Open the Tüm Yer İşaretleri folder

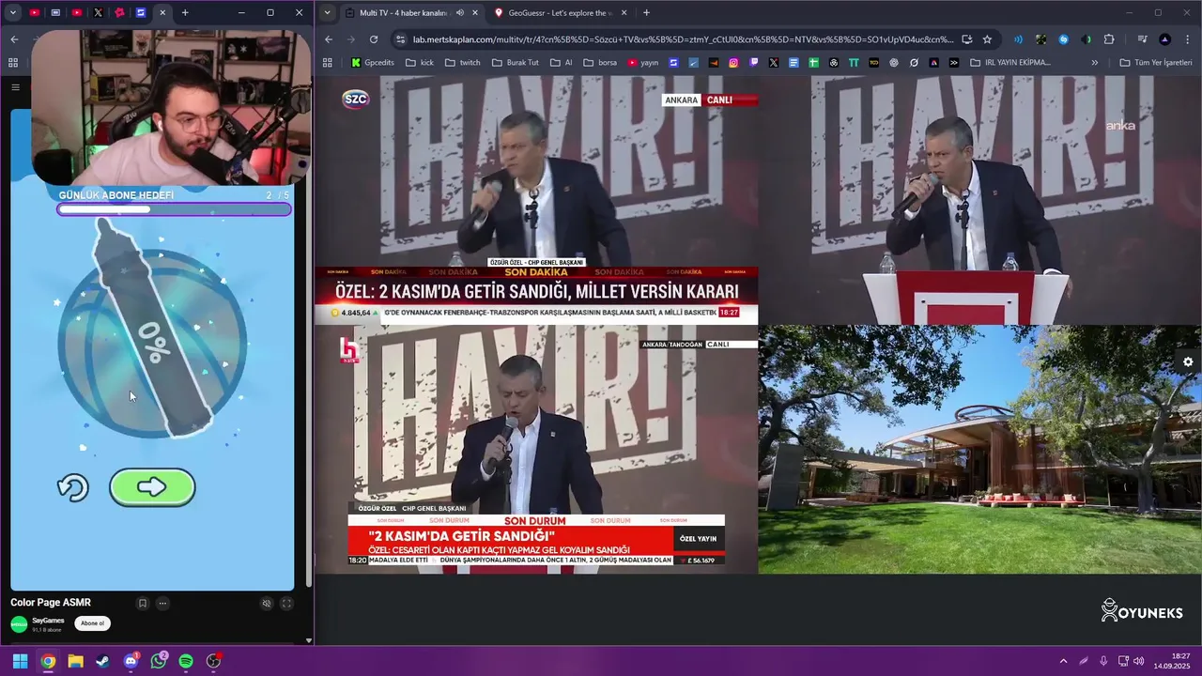point(1156,63)
